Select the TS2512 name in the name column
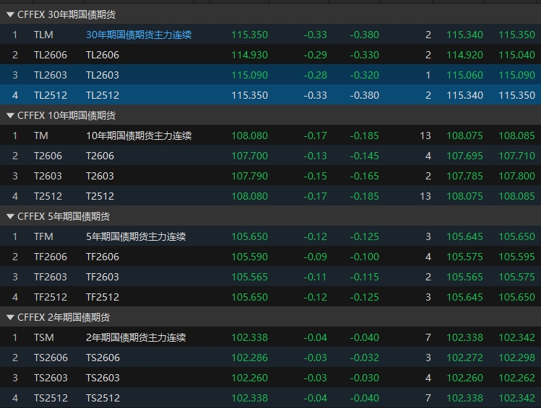This screenshot has height=408, width=541. coord(103,398)
